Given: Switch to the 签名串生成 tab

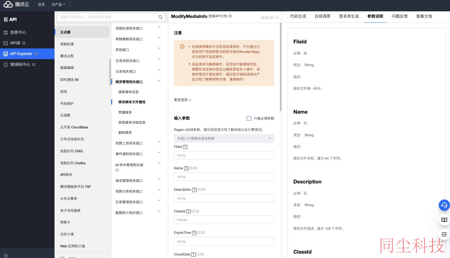Looking at the screenshot, I should [349, 16].
